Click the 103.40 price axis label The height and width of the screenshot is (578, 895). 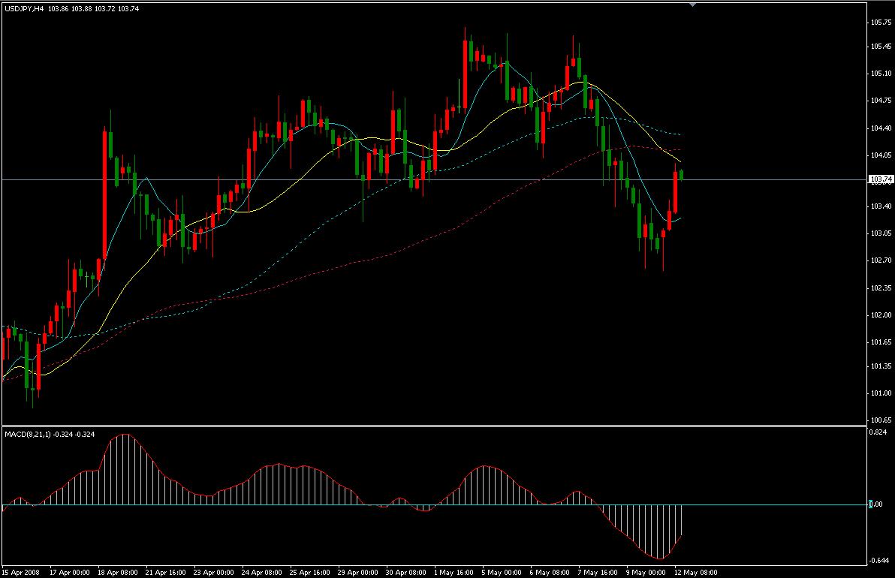(881, 206)
